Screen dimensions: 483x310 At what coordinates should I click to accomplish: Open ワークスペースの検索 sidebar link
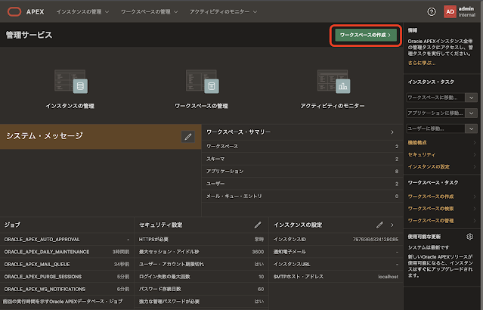coord(431,209)
